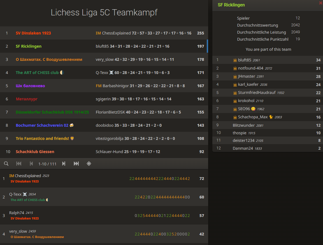Go to next page of standings
This screenshot has height=245, width=323.
(x=64, y=164)
